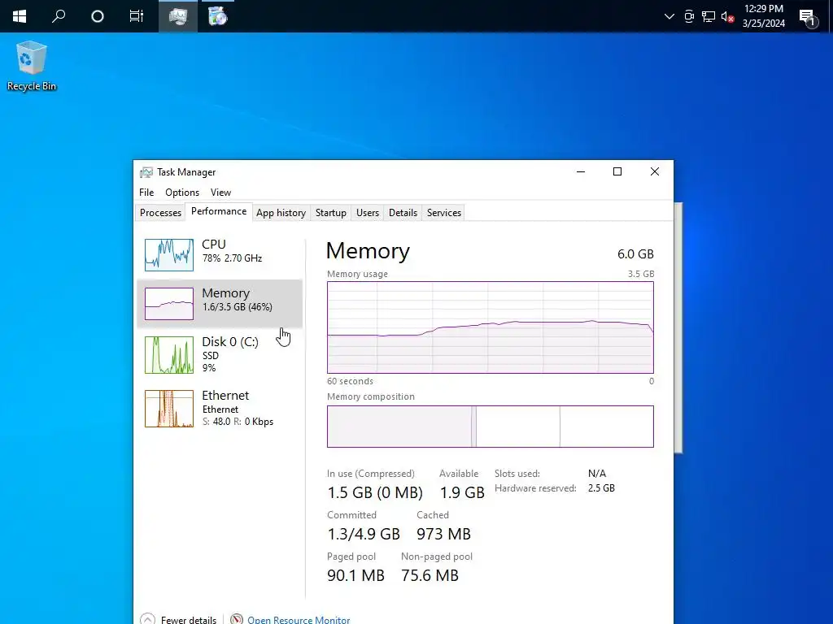Open the Options menu
The image size is (833, 624).
(182, 193)
